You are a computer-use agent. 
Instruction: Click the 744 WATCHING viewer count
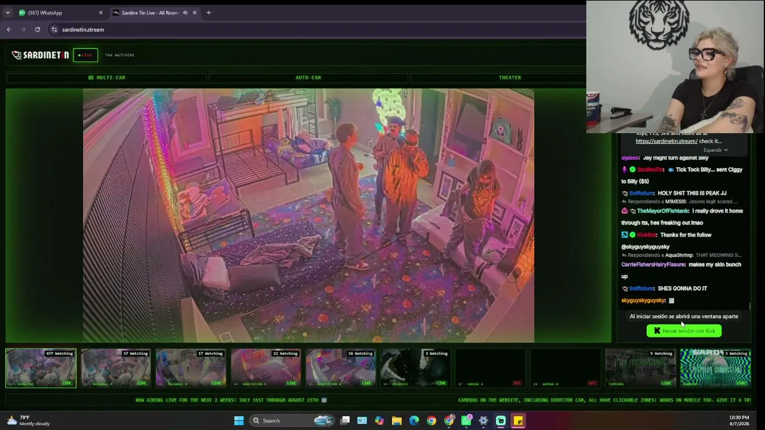(x=120, y=55)
